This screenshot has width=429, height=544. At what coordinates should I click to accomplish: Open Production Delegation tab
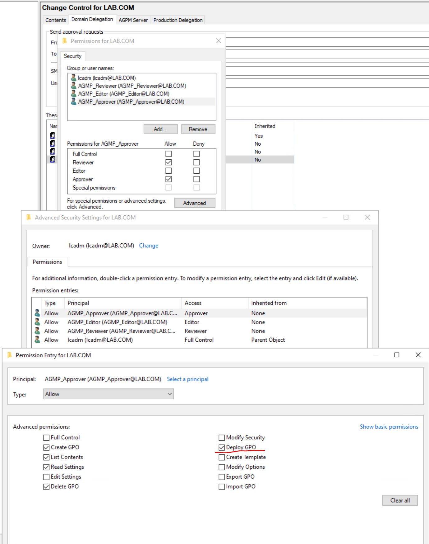(x=178, y=20)
